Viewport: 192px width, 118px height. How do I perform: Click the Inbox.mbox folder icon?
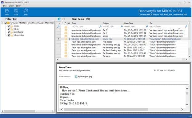coord(12,35)
